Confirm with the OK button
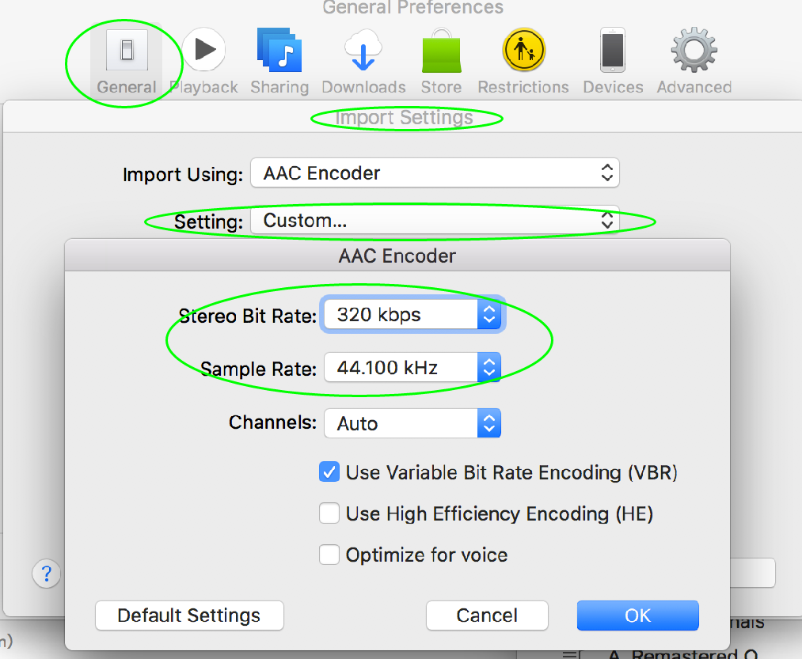This screenshot has width=802, height=659. click(637, 615)
